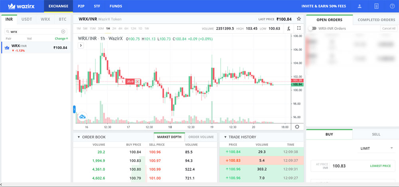Click the wrx search input field
The width and height of the screenshot is (399, 187).
[36, 32]
